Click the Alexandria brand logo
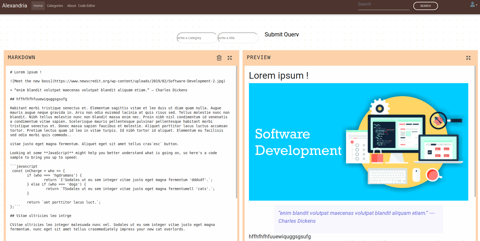Image resolution: width=480 pixels, height=241 pixels. click(x=15, y=6)
